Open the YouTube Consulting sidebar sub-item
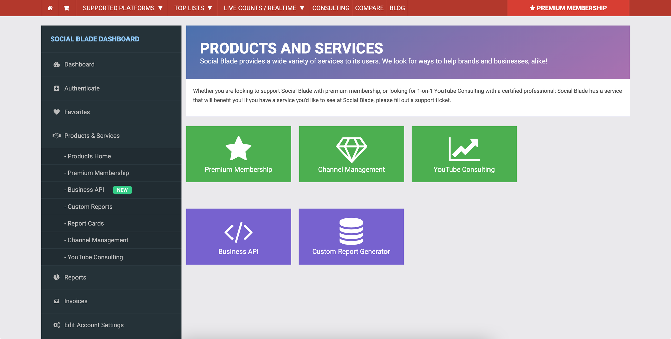 click(111, 257)
